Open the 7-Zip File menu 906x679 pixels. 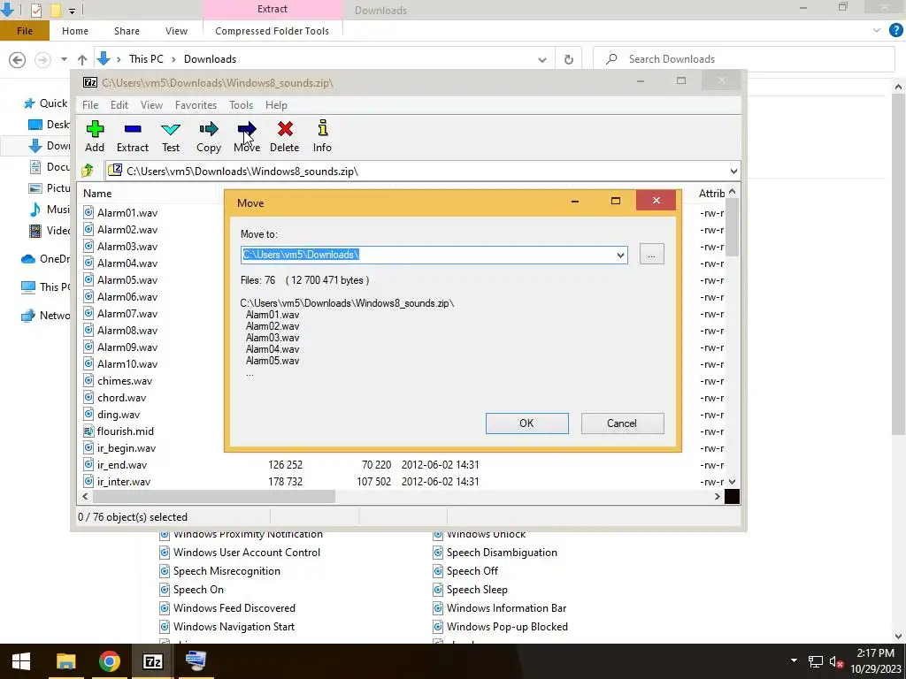point(90,105)
